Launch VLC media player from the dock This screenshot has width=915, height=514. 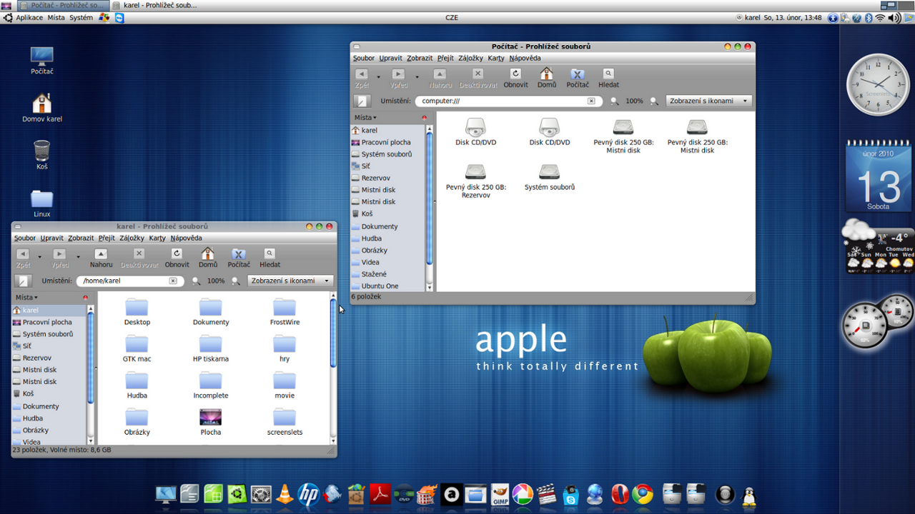tap(285, 494)
